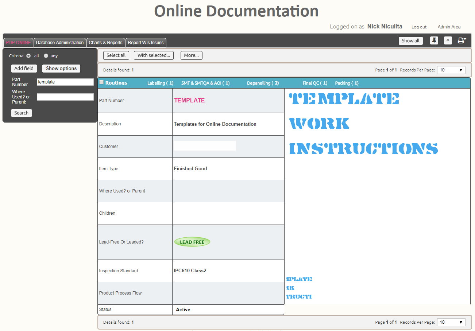Tick the checkbox beside Routings
475x331 pixels.
(x=101, y=82)
